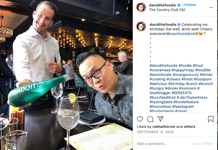Click the caption profile avatar

pyautogui.click(x=141, y=26)
